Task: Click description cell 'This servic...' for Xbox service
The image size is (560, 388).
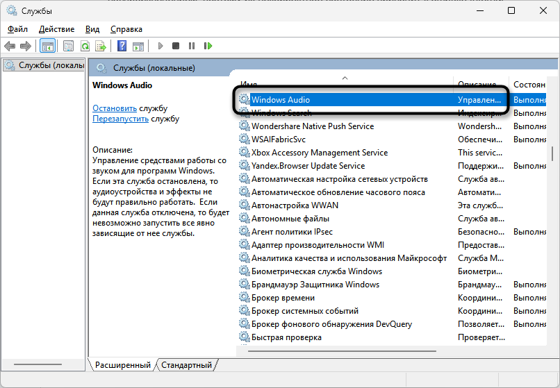Action: tap(480, 153)
